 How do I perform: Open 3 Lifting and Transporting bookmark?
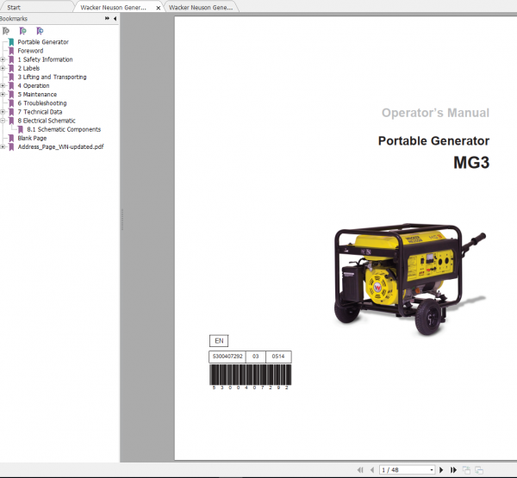point(52,77)
